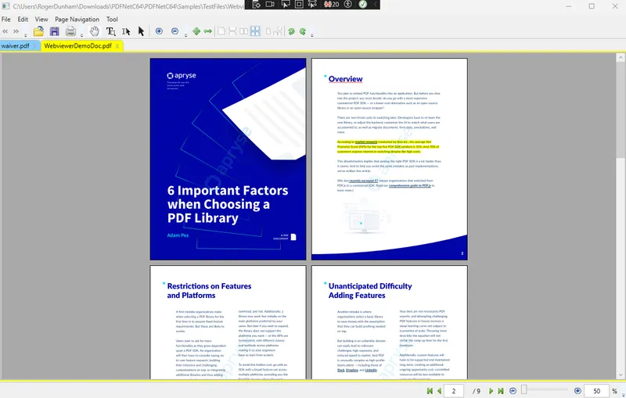Rotate pages counterclockwise with green arrow icon
The image size is (626, 398).
[291, 31]
